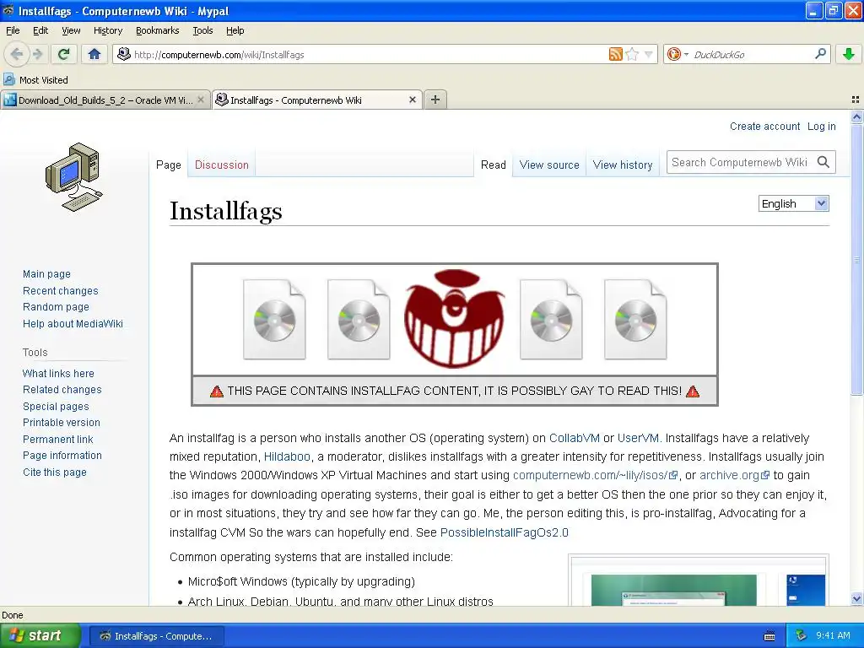
Task: Open Page information link
Action: pos(62,455)
